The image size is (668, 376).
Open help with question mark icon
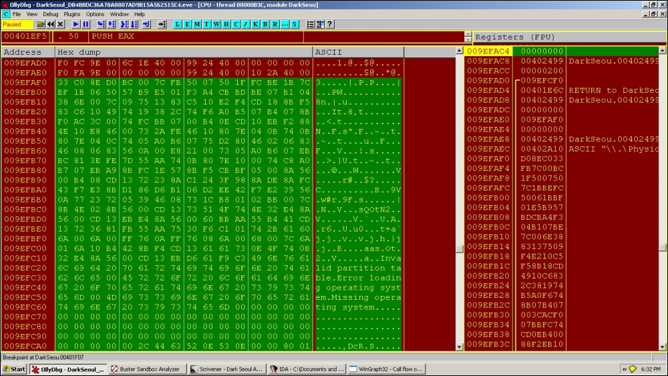pyautogui.click(x=330, y=24)
